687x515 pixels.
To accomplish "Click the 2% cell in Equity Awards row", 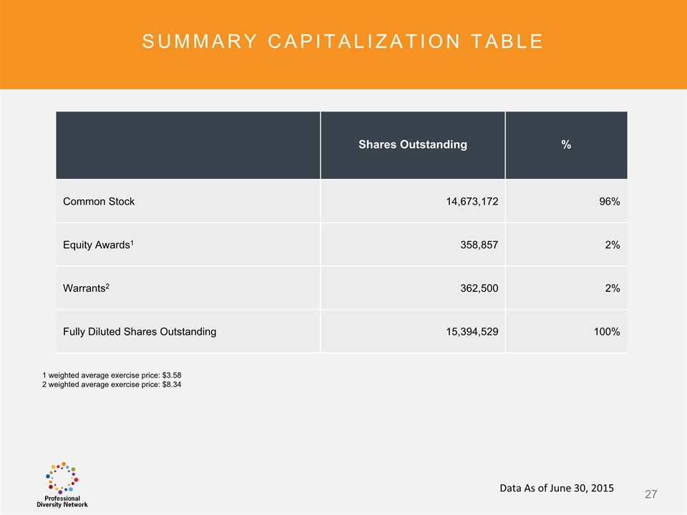I will (x=611, y=245).
